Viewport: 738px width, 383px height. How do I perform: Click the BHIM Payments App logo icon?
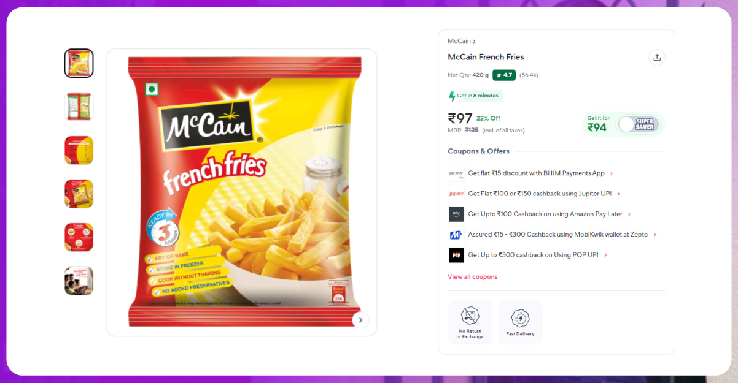coord(456,173)
